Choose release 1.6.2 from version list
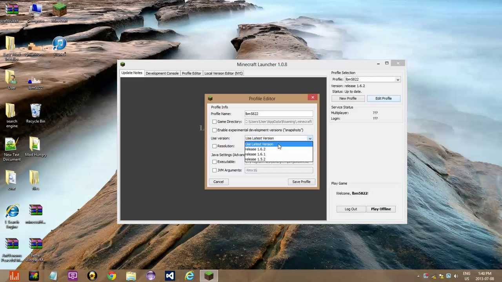 (x=279, y=149)
